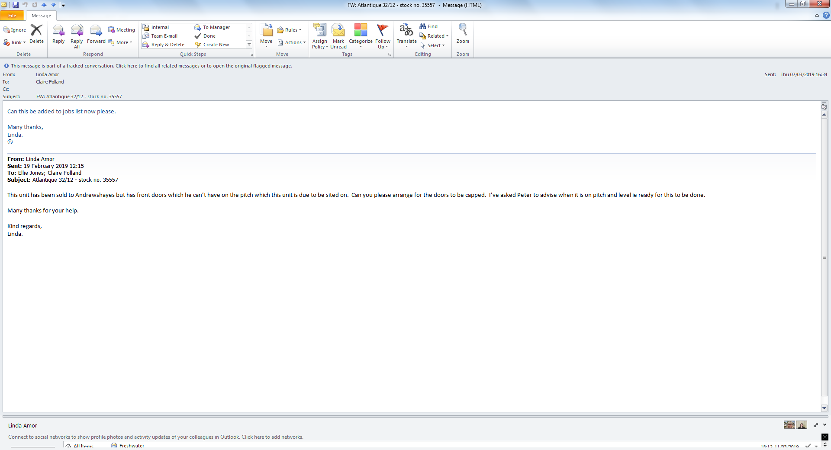The width and height of the screenshot is (831, 450).
Task: Open the Junk dropdown menu
Action: coord(15,42)
